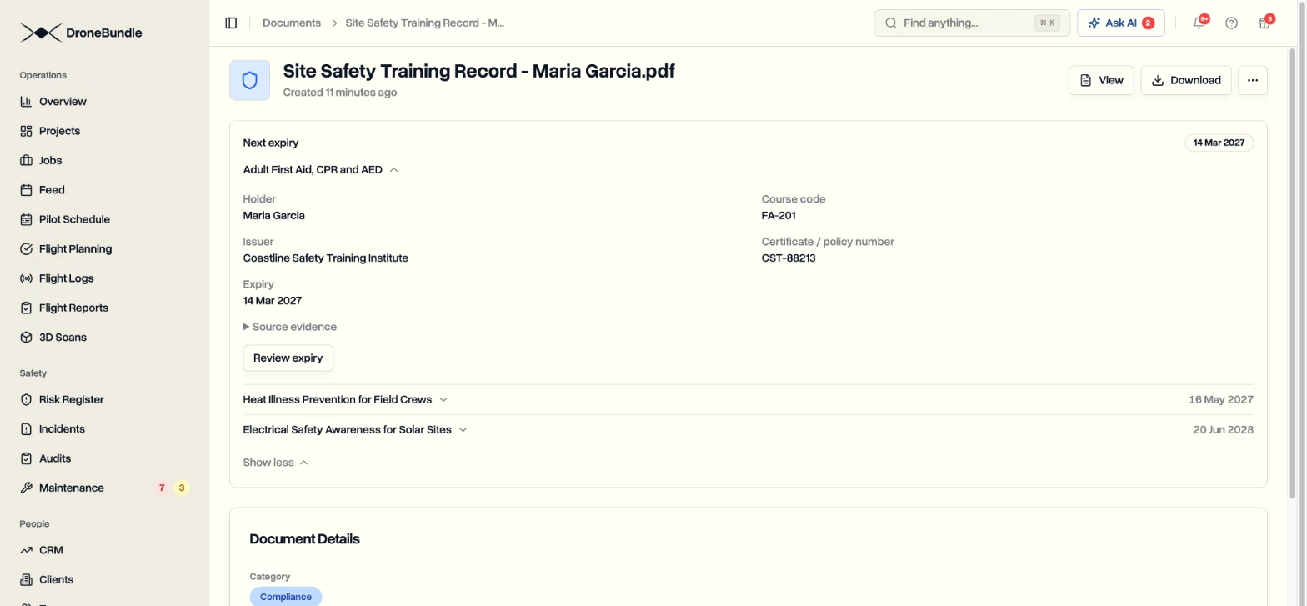
Task: Open Ask AI assistant
Action: pos(1120,23)
